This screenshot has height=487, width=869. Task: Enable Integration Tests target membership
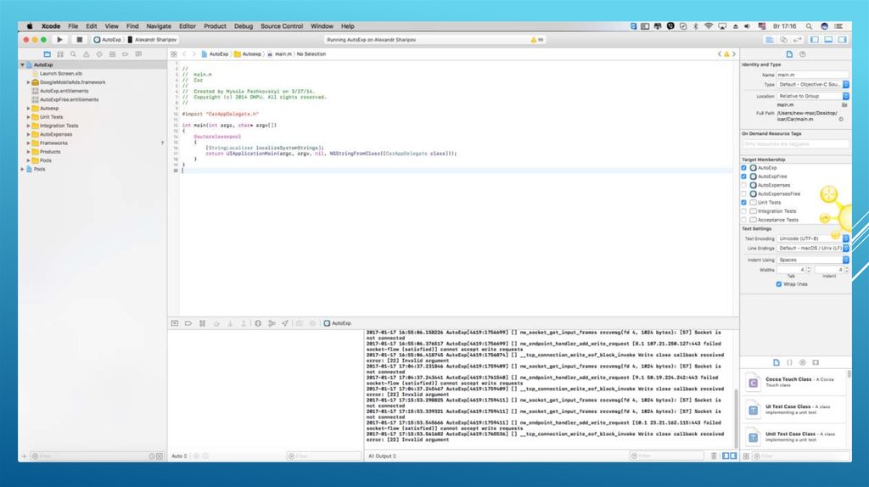point(744,211)
